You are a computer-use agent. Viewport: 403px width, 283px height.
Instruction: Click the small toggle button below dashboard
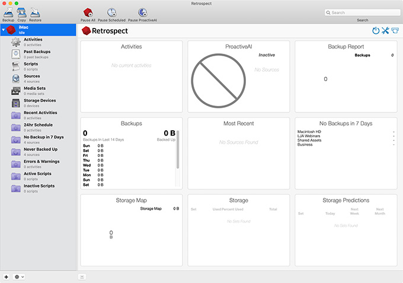[82, 277]
